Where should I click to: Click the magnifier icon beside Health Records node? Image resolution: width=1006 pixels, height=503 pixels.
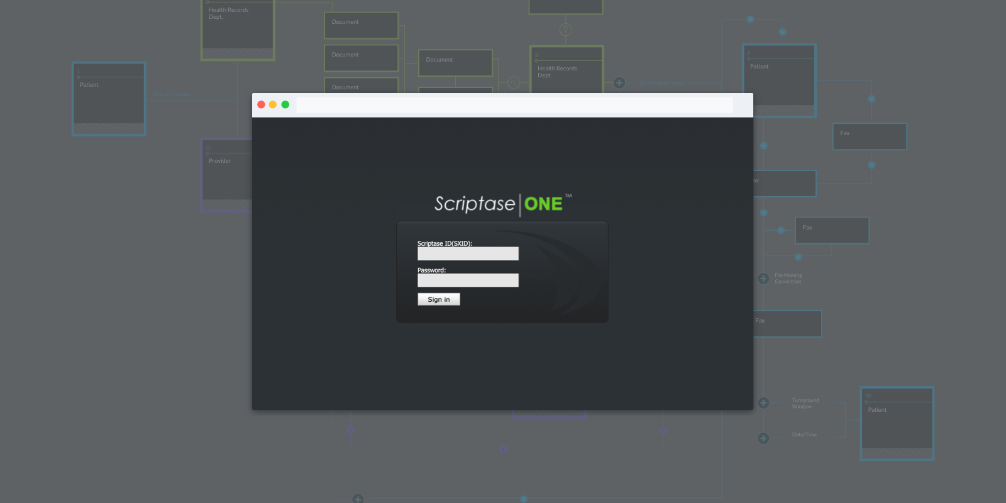pyautogui.click(x=514, y=83)
